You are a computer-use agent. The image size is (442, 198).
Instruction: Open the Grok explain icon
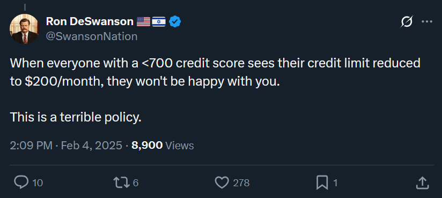(407, 21)
